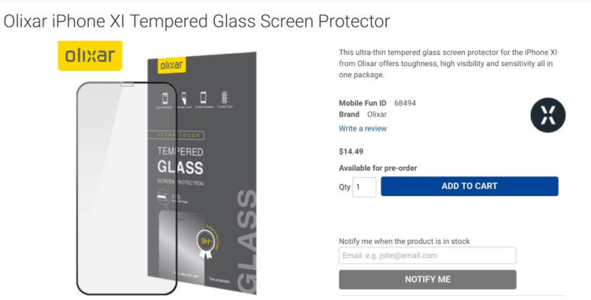This screenshot has width=591, height=300.
Task: Click the small Olixar logo on packaging
Action: tap(172, 65)
